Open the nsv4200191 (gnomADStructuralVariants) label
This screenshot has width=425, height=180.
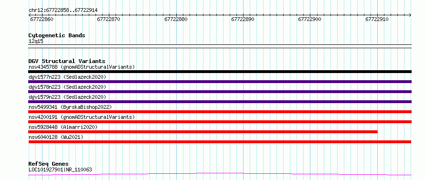click(x=82, y=117)
